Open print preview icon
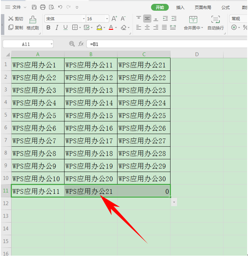248x257 pixels. [x=52, y=7]
